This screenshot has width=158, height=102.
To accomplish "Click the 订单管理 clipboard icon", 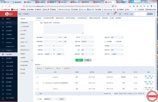I will point(3,34).
